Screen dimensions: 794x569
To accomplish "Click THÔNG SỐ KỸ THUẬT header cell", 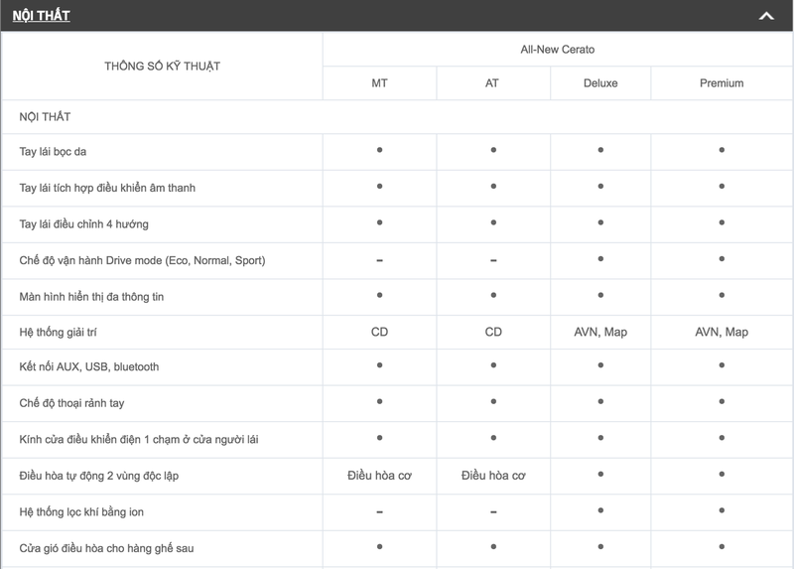I will click(162, 67).
